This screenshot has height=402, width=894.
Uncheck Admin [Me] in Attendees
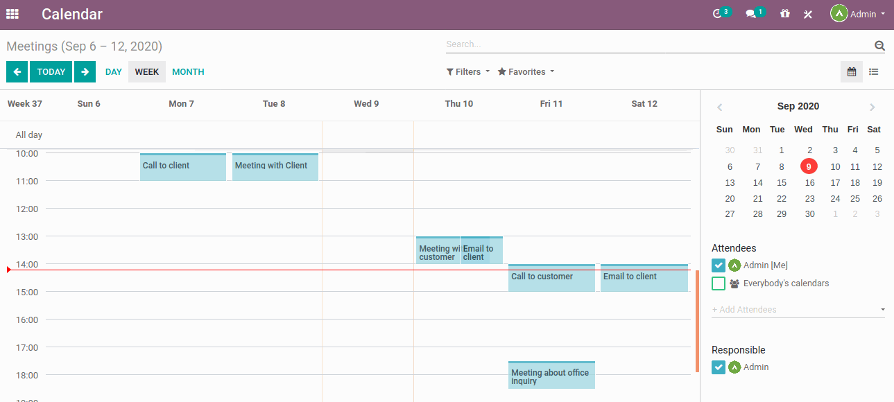[718, 265]
